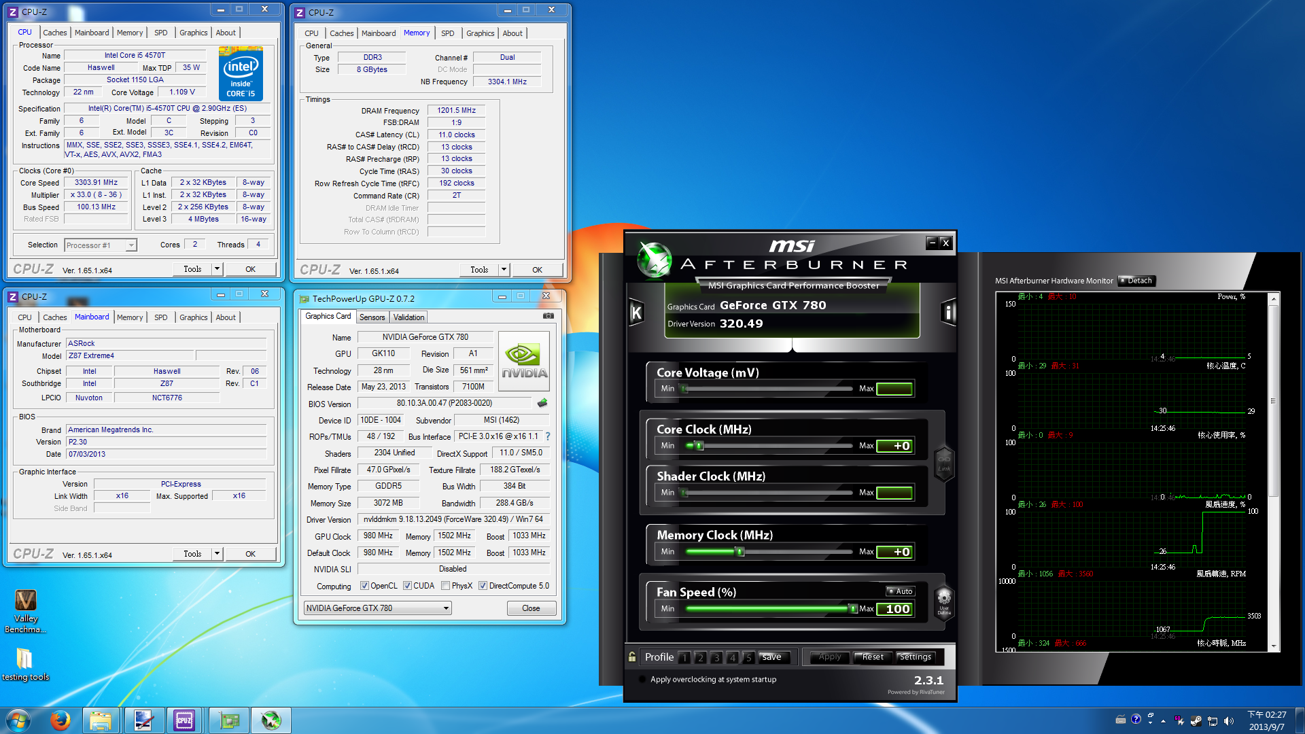The width and height of the screenshot is (1305, 734).
Task: Toggle the Link clocks icon in Afterburner
Action: tap(944, 464)
